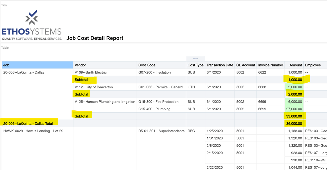Select the V112--City of Beaverton vendor cell
Viewport: 327px width, 170px height.
(94, 87)
